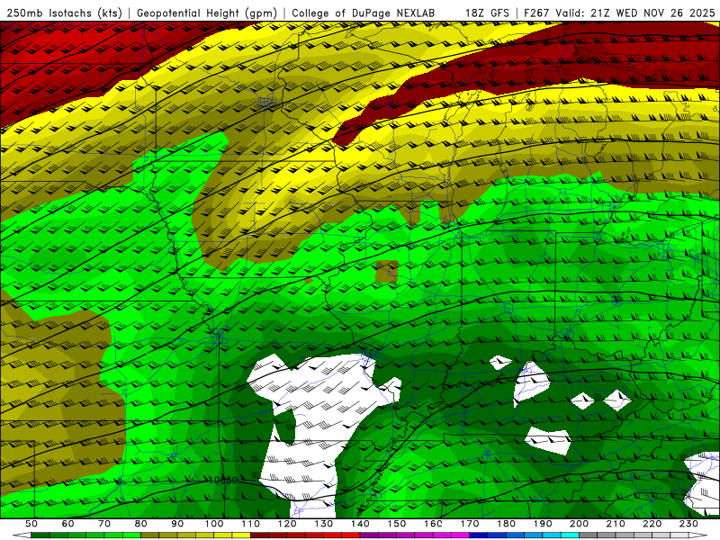This screenshot has width=720, height=540.
Task: Click the '10680' height contour label
Action: click(x=223, y=481)
